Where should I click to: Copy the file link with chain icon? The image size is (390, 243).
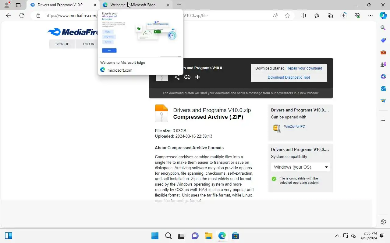click(x=187, y=77)
